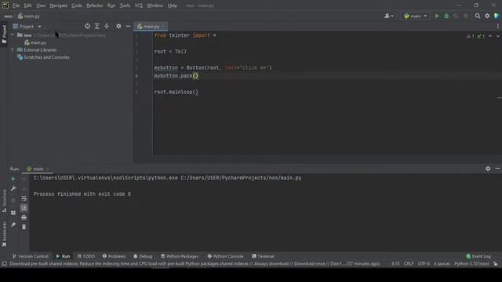This screenshot has height=282, width=502.
Task: Open the Python Packages tool window
Action: [x=180, y=256]
